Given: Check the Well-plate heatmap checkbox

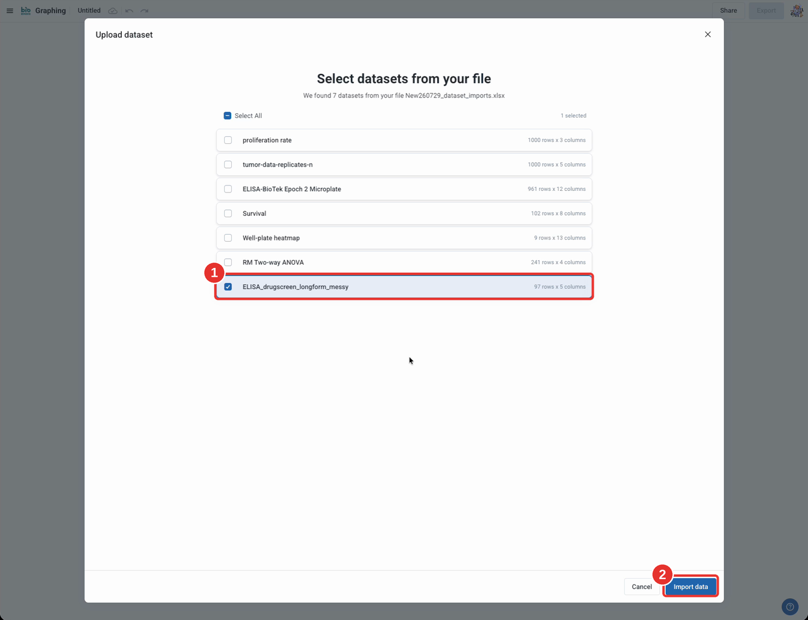Looking at the screenshot, I should pos(228,238).
